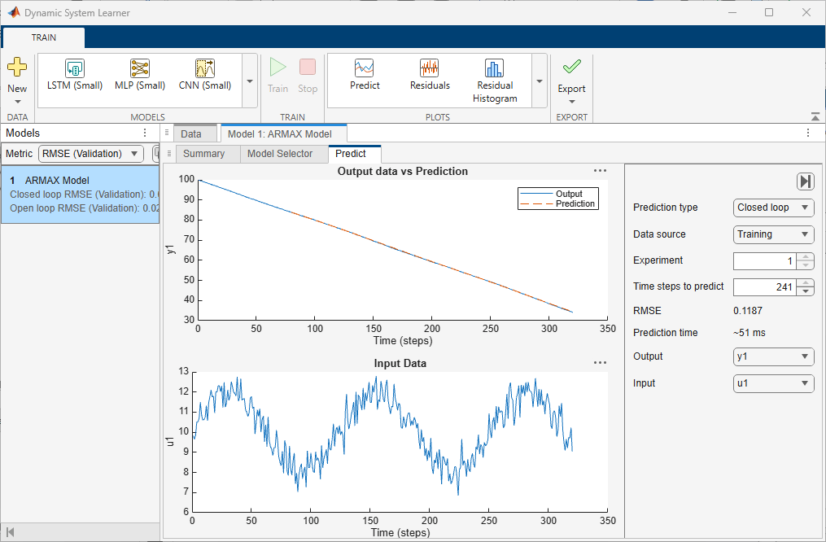Open the Data document tab
This screenshot has height=542, width=826.
[191, 133]
